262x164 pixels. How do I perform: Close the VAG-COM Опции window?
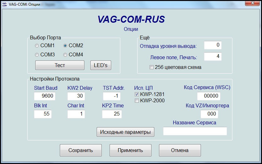(x=252, y=3)
